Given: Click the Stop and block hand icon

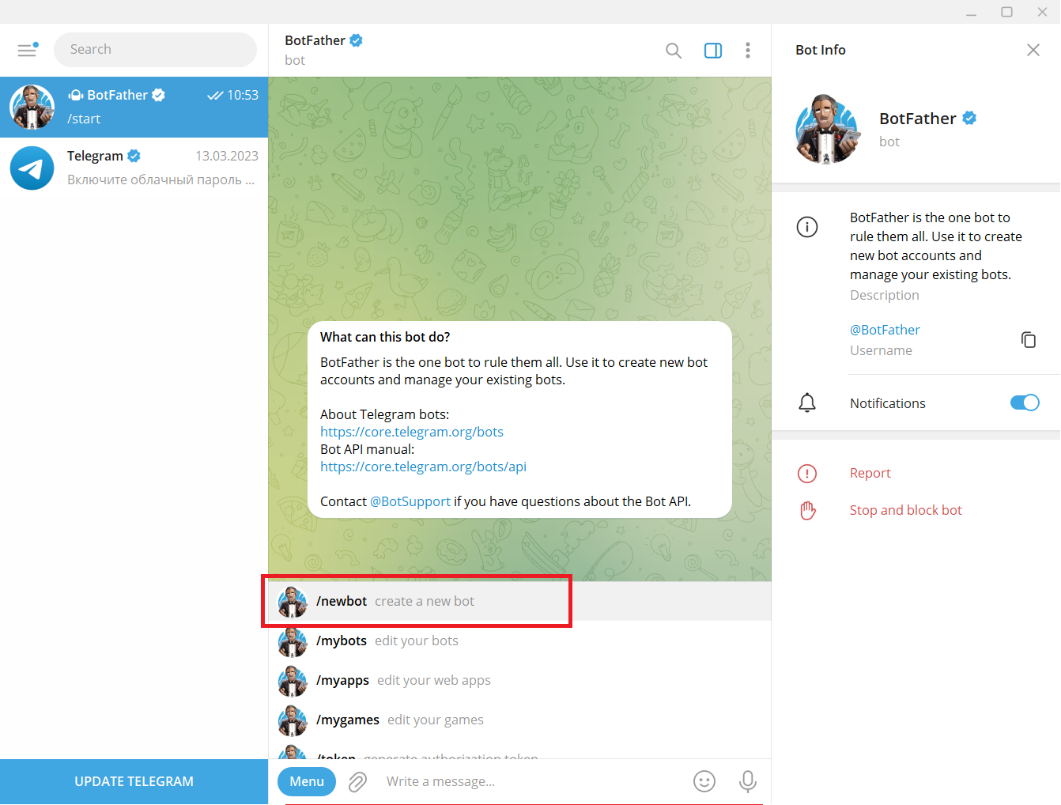Looking at the screenshot, I should point(807,511).
